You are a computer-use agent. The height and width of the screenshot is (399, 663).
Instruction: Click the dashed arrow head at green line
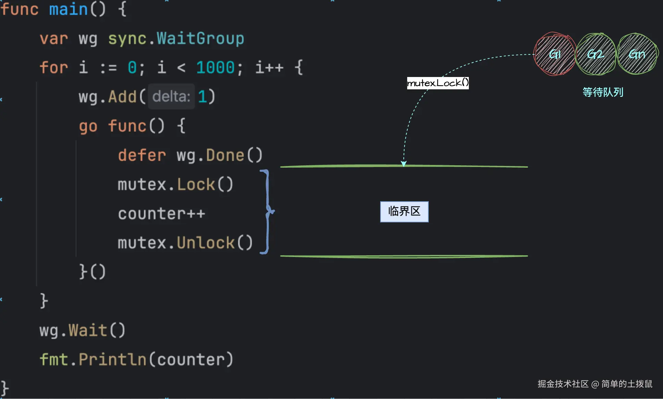point(404,164)
